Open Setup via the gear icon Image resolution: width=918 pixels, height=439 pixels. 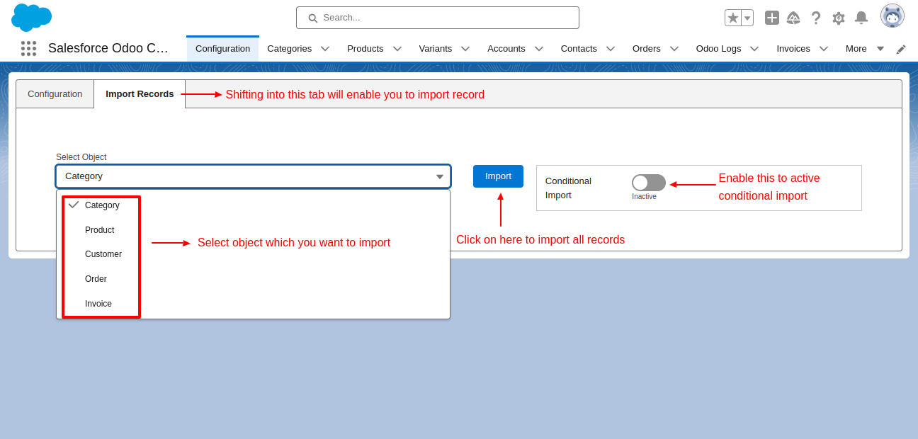point(839,17)
